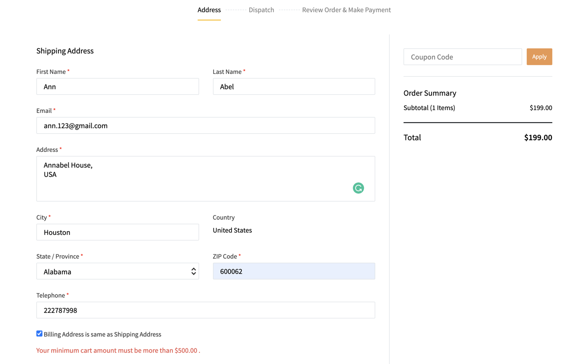Image resolution: width=571 pixels, height=364 pixels.
Task: Uncheck Billing Address same as Shipping checkbox
Action: tap(40, 333)
